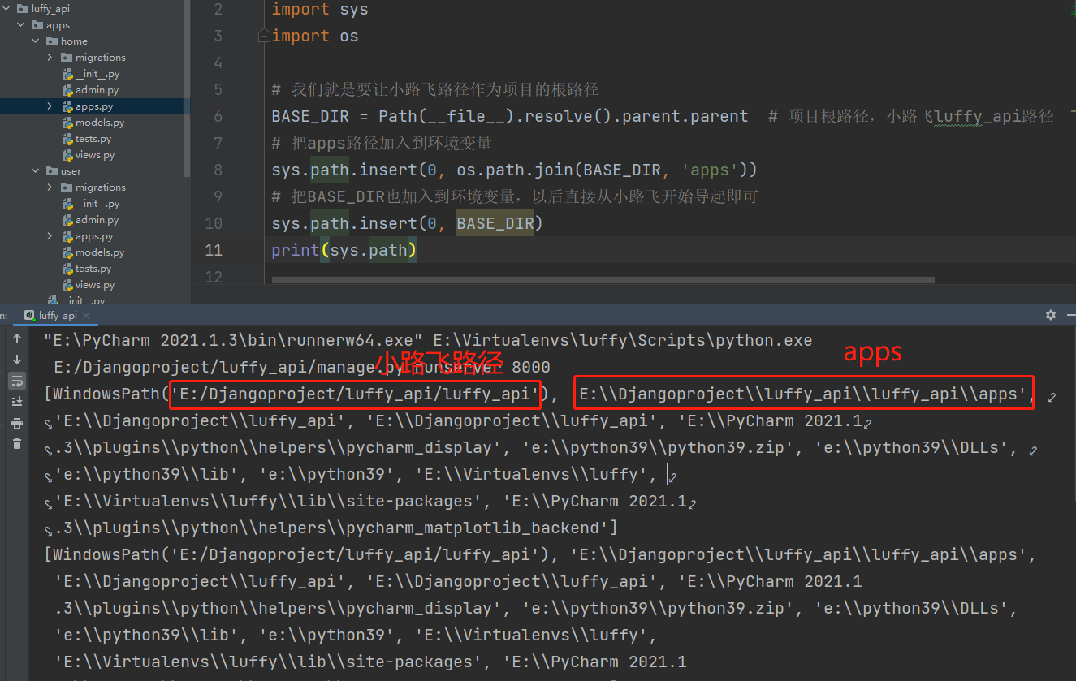The image size is (1076, 681).
Task: Click runnerw64.exe command line in console
Action: coord(428,340)
